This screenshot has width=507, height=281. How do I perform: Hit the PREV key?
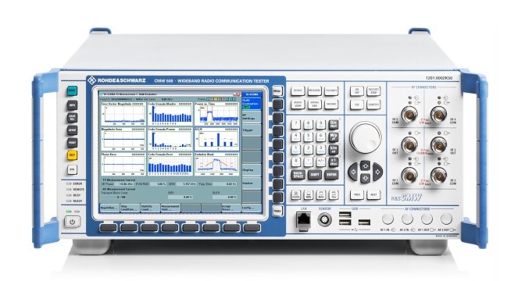point(357,195)
